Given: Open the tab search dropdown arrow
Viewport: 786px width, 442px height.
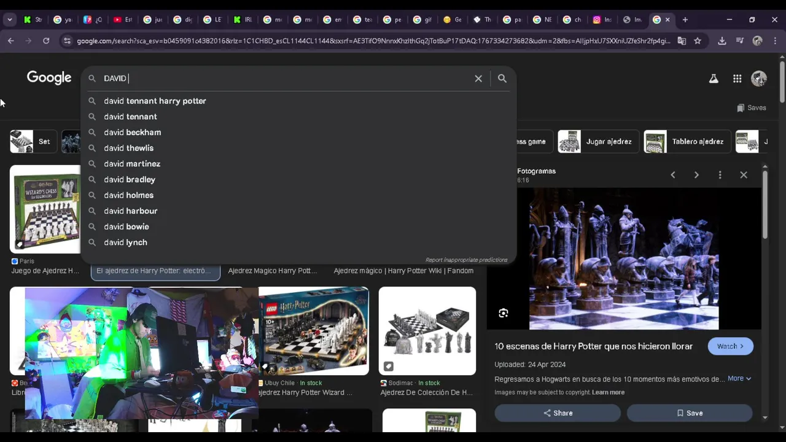Looking at the screenshot, I should (9, 20).
